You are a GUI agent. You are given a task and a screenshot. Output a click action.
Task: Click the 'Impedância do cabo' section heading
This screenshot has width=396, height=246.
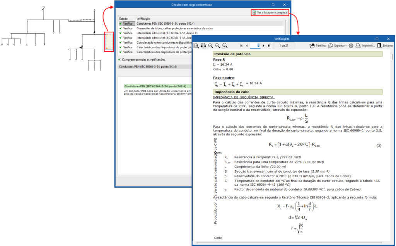point(298,92)
